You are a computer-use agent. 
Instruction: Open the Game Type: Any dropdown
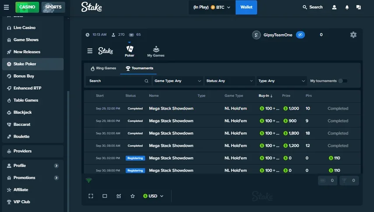pos(178,81)
